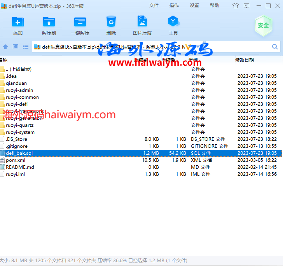Open the ruoyi-admin folder
283x266 pixels.
click(x=19, y=90)
